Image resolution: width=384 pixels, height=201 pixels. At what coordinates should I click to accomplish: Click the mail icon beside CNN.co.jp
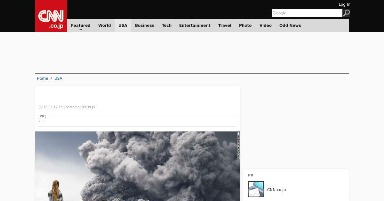coord(256,189)
